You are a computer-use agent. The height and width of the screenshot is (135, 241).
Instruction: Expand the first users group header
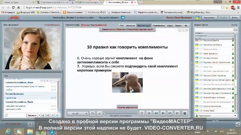tap(214, 33)
